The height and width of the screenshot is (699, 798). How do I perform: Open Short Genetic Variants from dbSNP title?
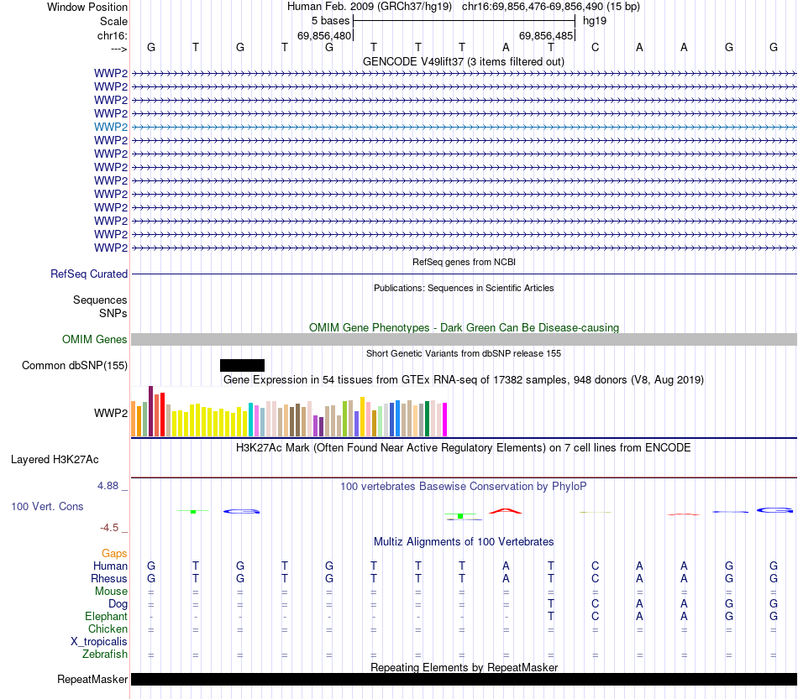click(x=464, y=353)
